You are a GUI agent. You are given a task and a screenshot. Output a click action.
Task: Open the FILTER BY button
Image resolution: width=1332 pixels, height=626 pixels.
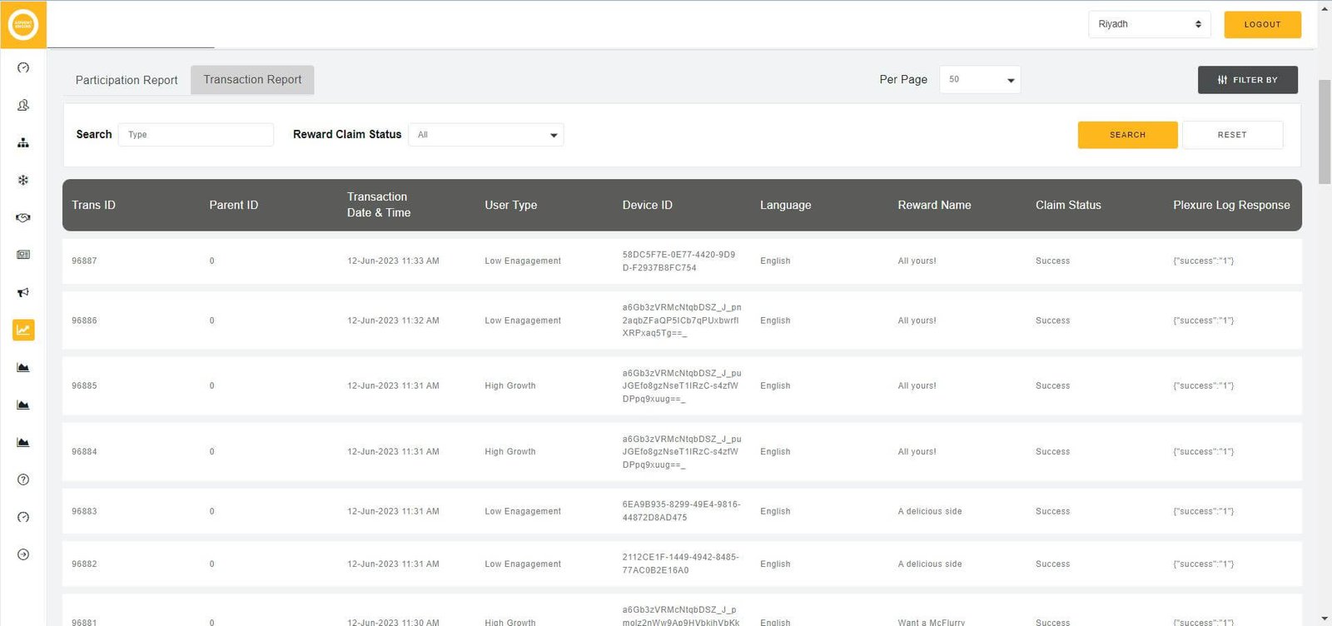click(x=1247, y=80)
